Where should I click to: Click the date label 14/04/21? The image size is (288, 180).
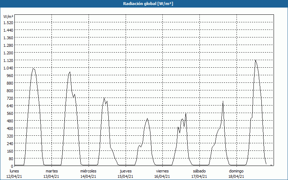tap(88, 176)
